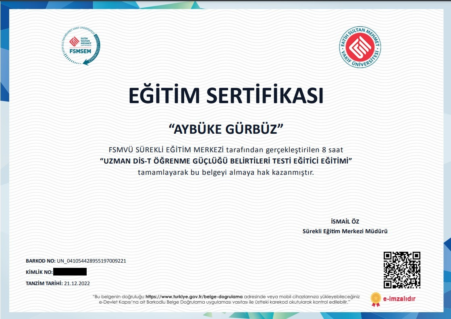The width and height of the screenshot is (451, 319).
Task: Click the 'tamamlayarak bu belgeyi almaya' sentence
Action: pyautogui.click(x=226, y=172)
